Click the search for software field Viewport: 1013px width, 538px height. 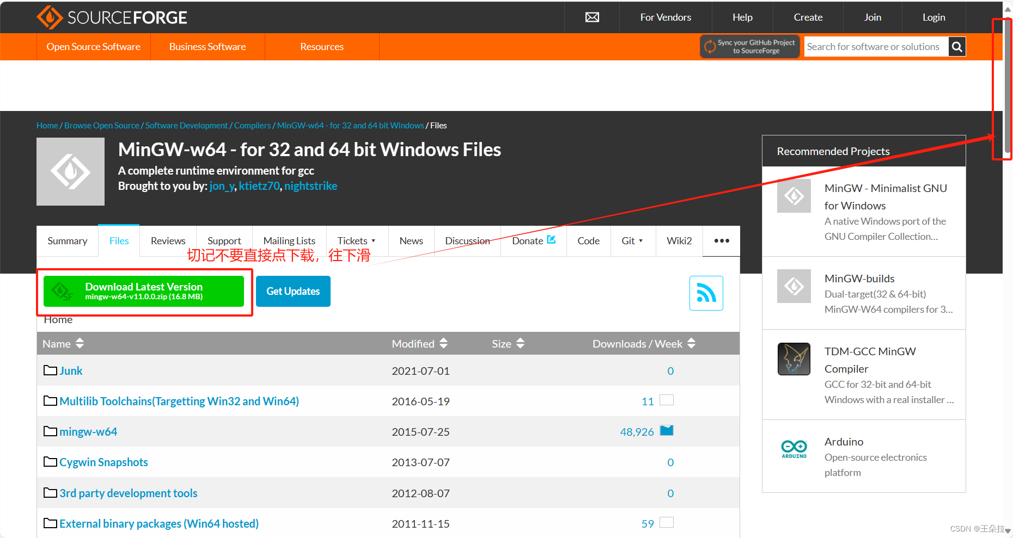click(x=876, y=47)
